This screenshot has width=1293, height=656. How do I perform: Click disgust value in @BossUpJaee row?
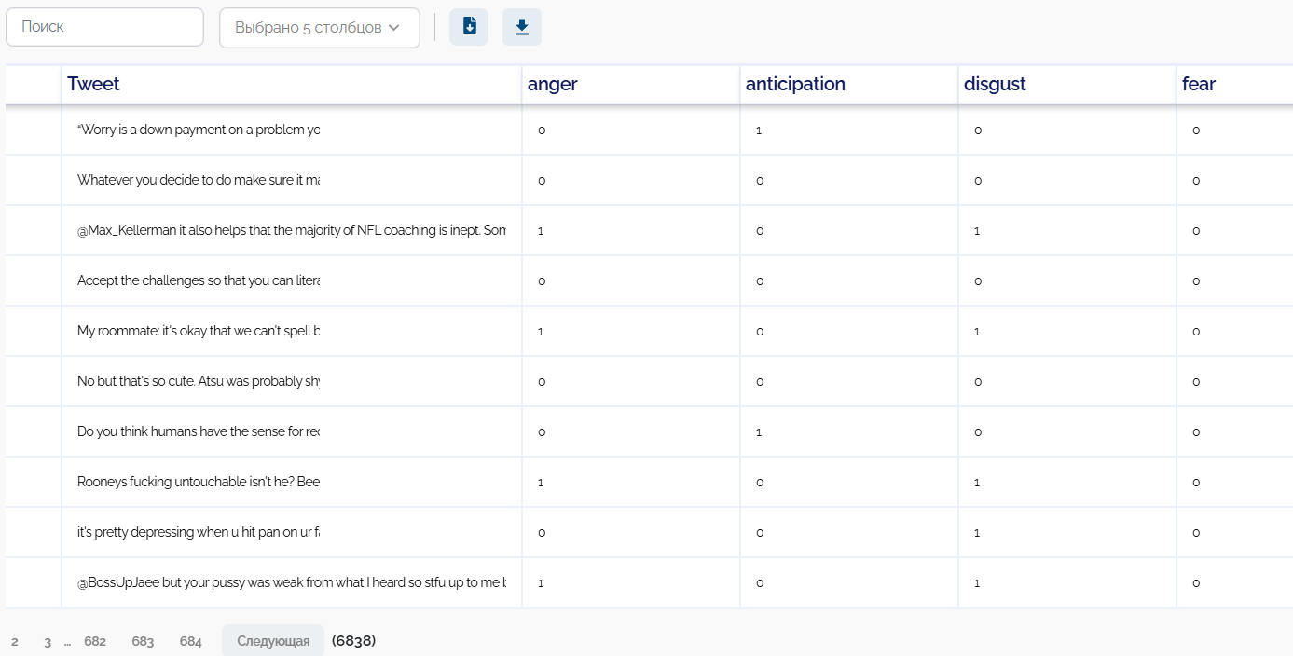(x=977, y=583)
